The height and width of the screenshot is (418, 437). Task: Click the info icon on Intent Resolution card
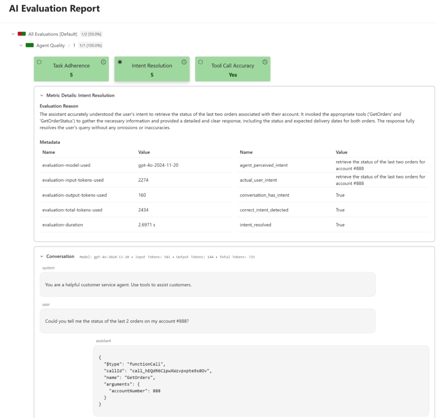(x=184, y=61)
